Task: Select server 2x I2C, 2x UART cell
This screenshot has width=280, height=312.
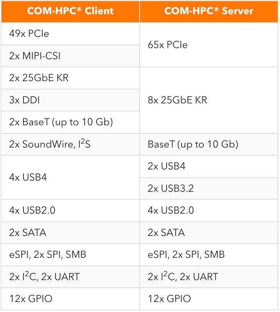Action: (209, 277)
